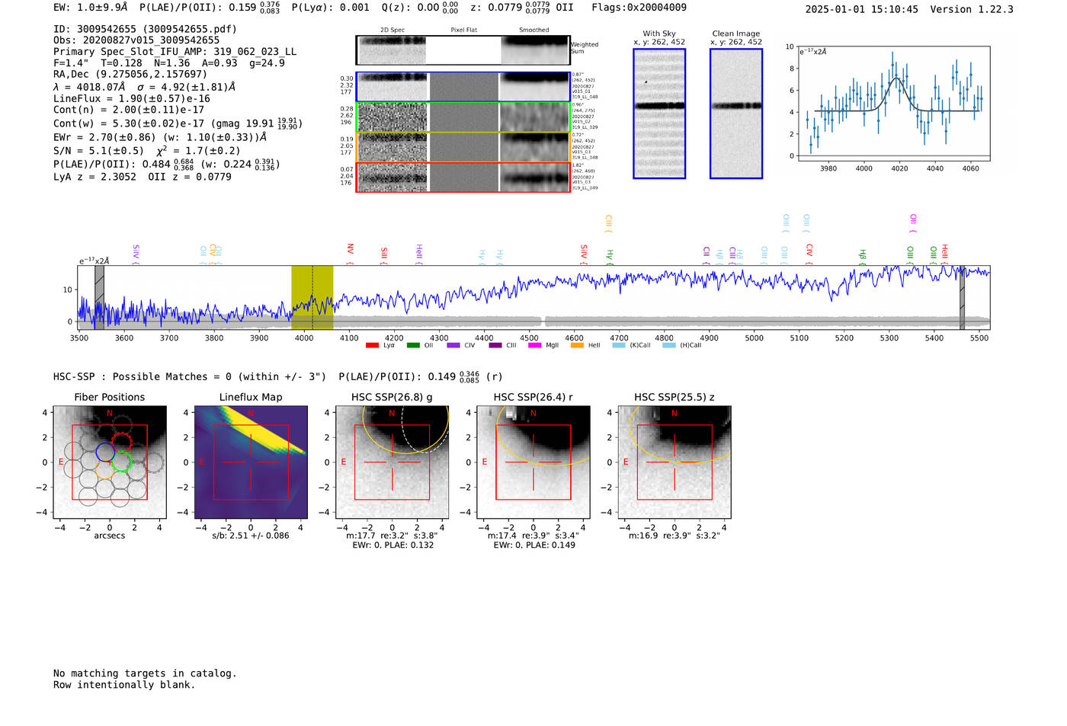The height and width of the screenshot is (726, 1067).
Task: Click the Clean Image cutout
Action: 736,114
